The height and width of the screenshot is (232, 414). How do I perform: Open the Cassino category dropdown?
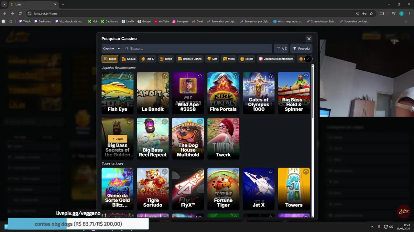click(x=112, y=49)
